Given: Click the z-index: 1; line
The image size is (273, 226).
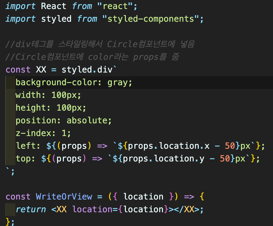Looking at the screenshot, I should [43, 133].
